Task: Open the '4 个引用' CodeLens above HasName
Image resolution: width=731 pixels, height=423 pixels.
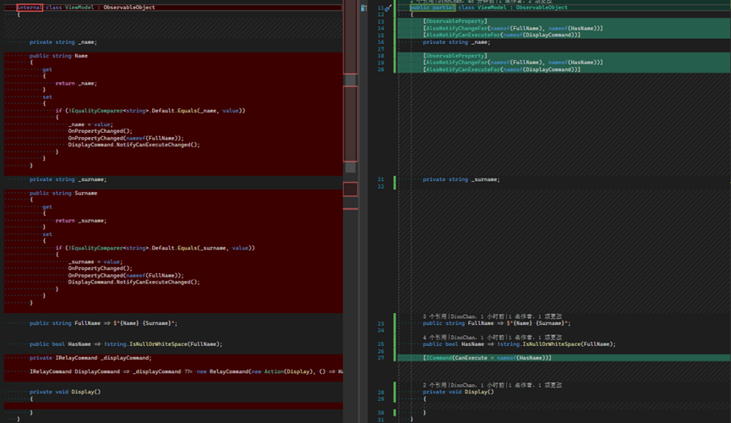Action: tap(434, 337)
